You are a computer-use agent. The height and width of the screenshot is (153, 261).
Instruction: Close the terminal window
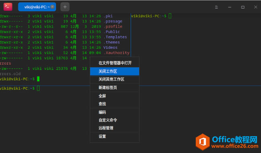tap(255, 7)
